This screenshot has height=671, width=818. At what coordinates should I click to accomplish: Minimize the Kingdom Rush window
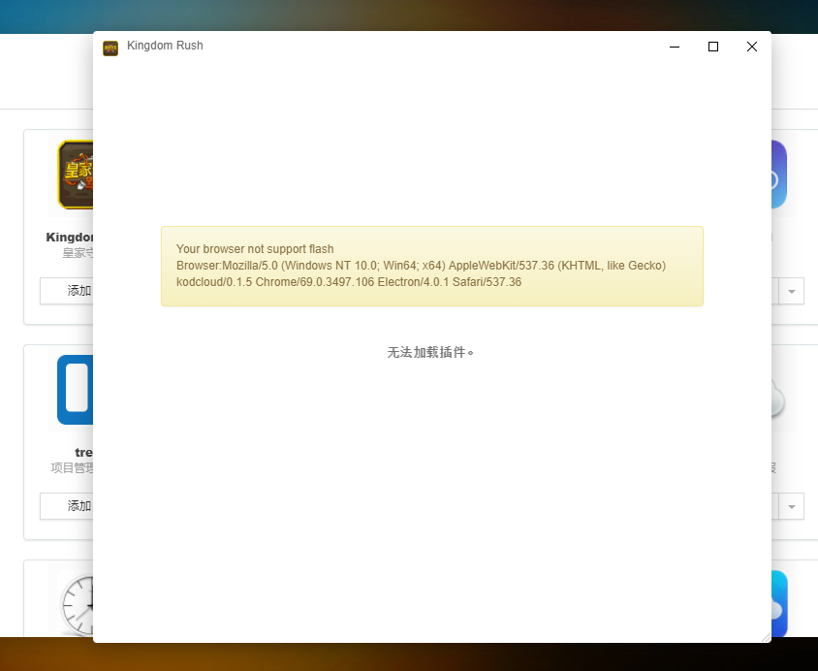(675, 47)
